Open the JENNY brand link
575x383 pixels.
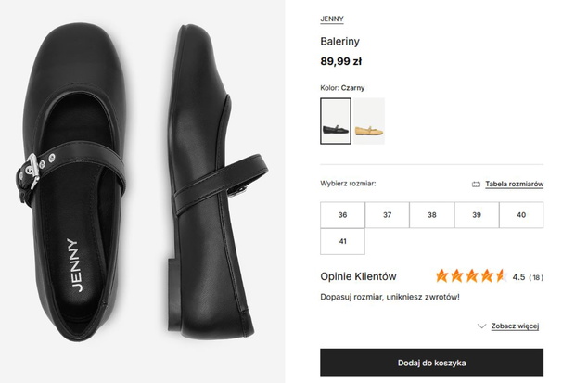click(332, 19)
